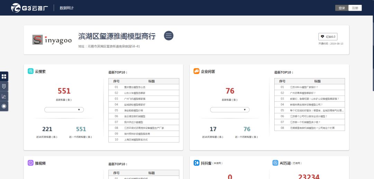Click the AI万词 icon
The height and width of the screenshot is (179, 374).
coord(275,163)
